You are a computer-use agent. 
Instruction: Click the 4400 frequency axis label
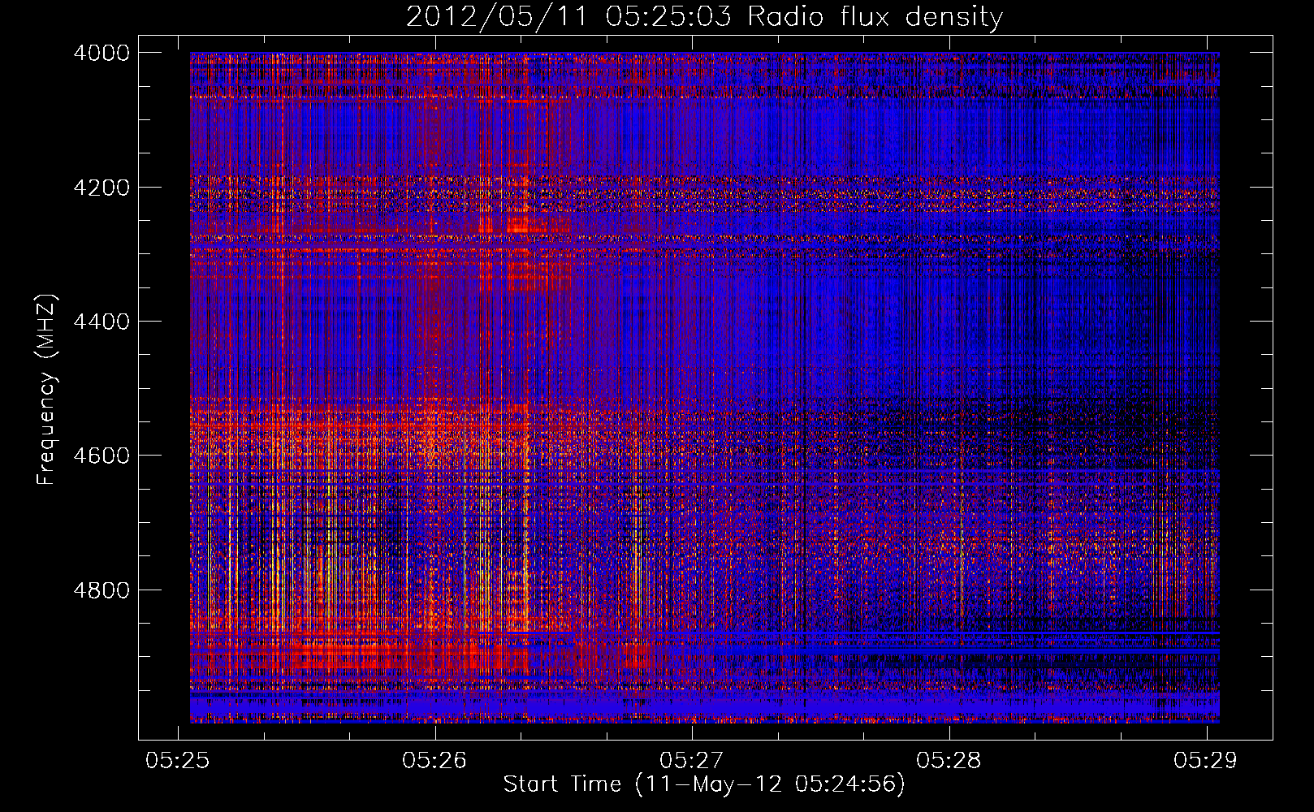pos(102,322)
